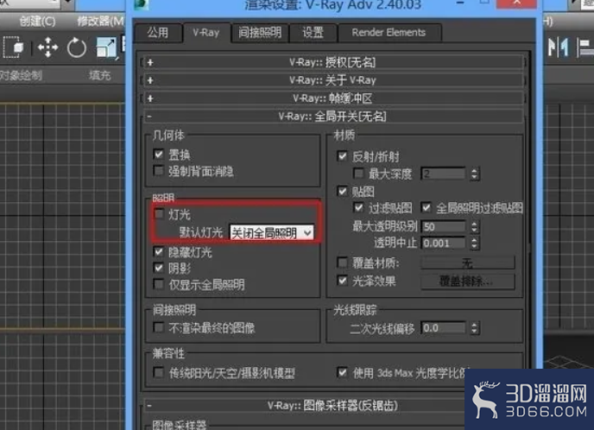Screen dimensions: 594x430
Task: Toggle the 光泽效果 checkbox
Action: [342, 281]
